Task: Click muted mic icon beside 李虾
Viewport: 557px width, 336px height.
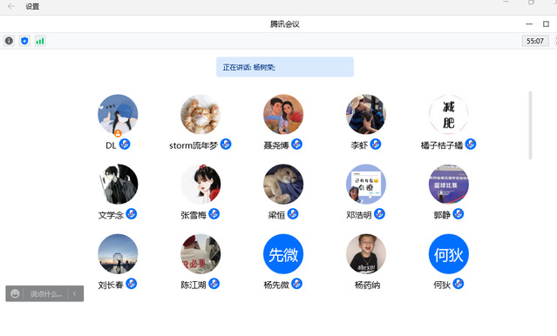Action: point(376,144)
